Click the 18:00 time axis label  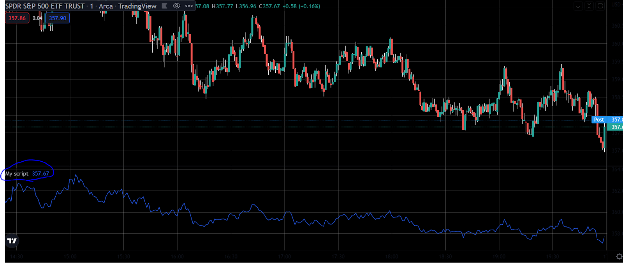392,256
